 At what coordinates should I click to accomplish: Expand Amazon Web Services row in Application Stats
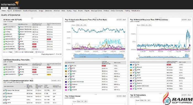point(4,90)
